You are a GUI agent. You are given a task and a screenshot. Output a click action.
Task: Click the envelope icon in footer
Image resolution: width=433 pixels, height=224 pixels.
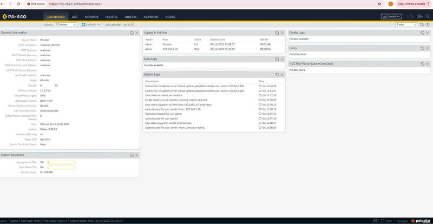(x=375, y=221)
